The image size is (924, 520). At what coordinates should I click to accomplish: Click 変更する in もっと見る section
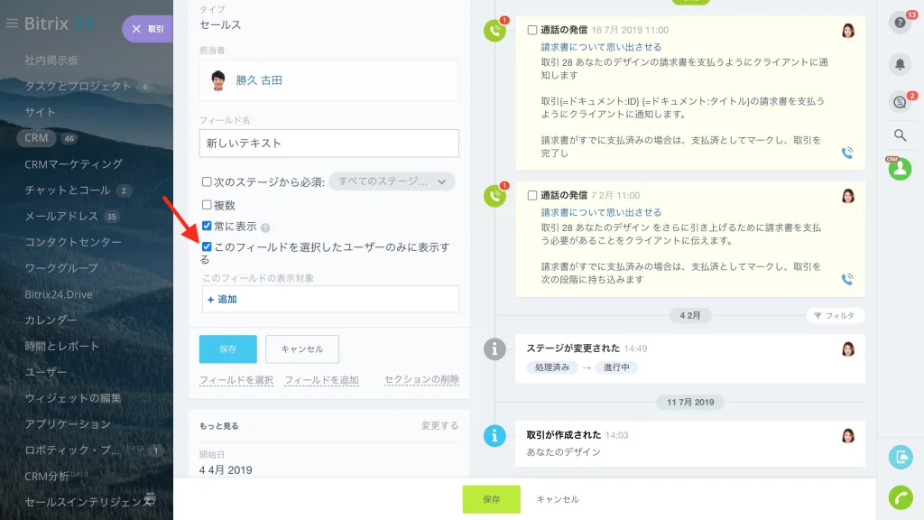point(439,426)
